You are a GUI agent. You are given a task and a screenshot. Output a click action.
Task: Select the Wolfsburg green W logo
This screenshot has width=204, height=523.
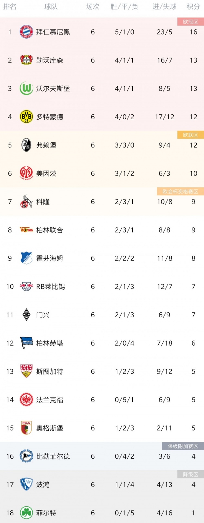coord(26,88)
